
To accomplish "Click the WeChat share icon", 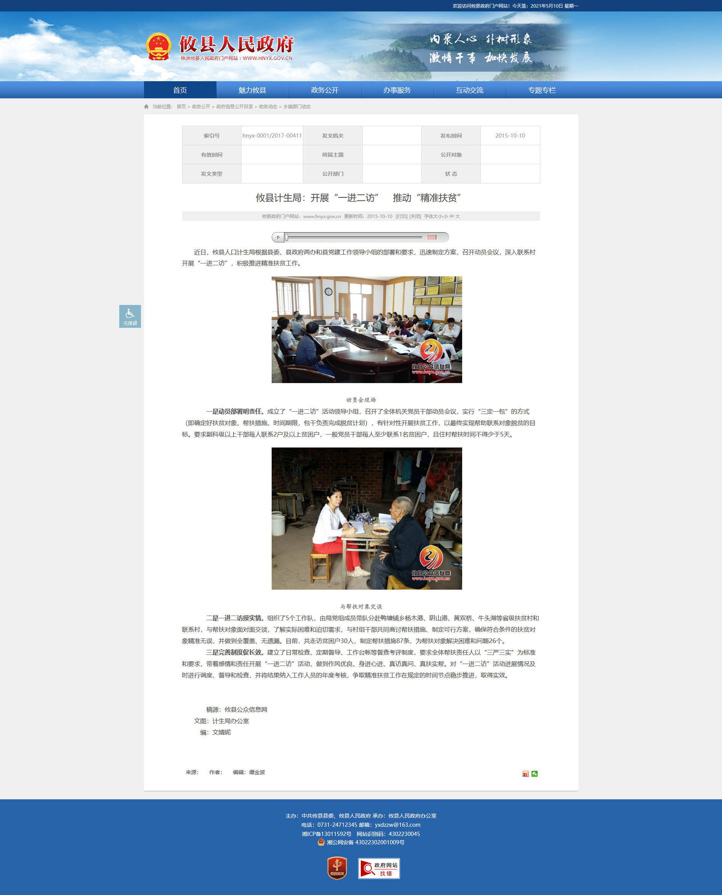I will pyautogui.click(x=535, y=774).
